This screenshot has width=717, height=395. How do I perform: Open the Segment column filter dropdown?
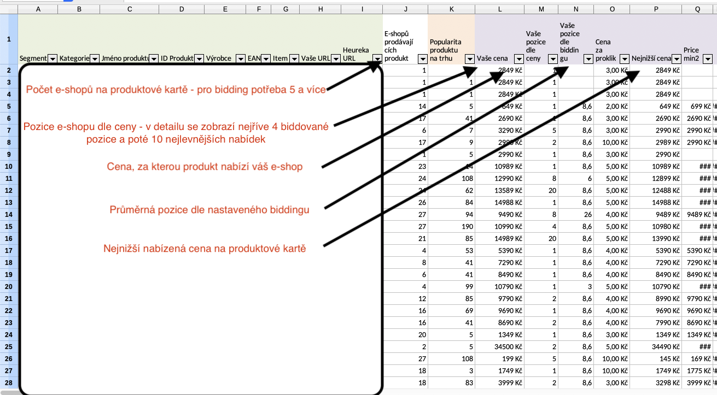tap(53, 58)
